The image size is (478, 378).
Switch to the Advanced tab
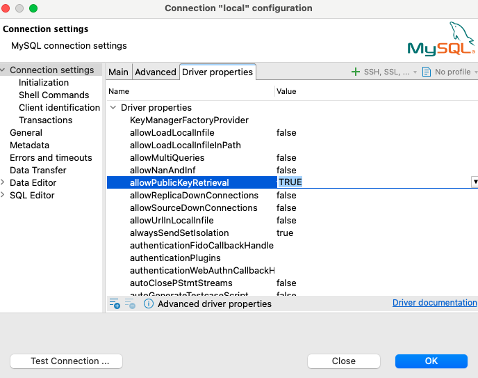point(156,72)
